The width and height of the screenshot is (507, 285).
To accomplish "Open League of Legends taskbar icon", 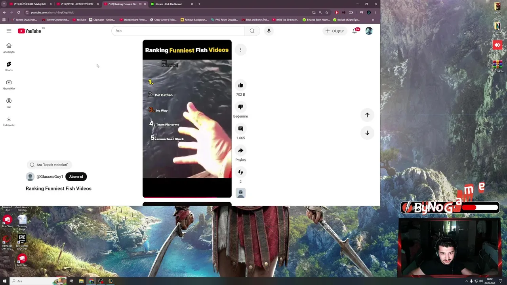I will [x=111, y=281].
